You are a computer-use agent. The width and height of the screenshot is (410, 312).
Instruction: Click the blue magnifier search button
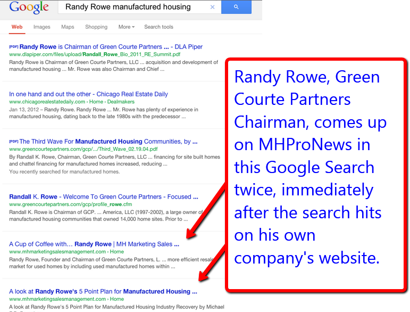[236, 7]
